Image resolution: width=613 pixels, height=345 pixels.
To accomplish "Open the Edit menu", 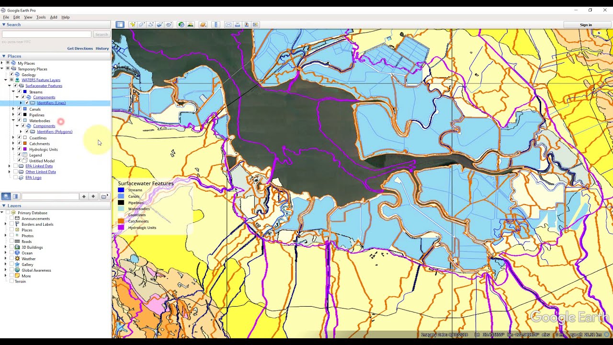I will (16, 17).
